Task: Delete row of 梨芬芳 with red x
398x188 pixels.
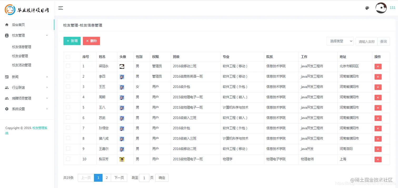Action: point(378,160)
